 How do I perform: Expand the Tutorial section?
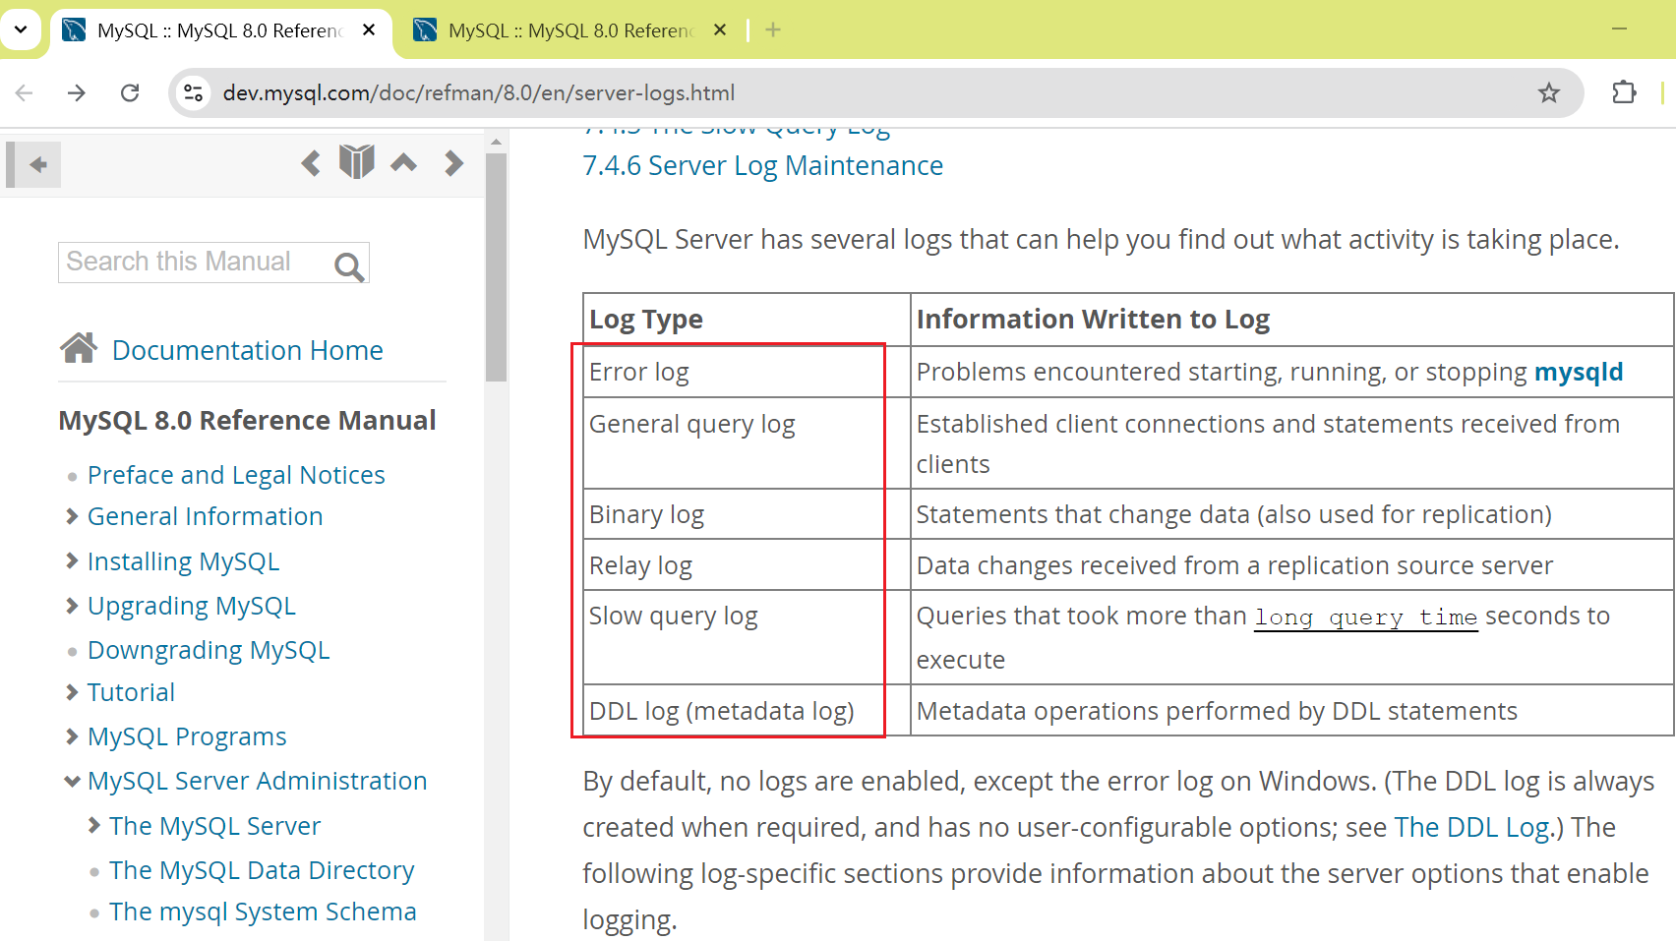click(72, 692)
